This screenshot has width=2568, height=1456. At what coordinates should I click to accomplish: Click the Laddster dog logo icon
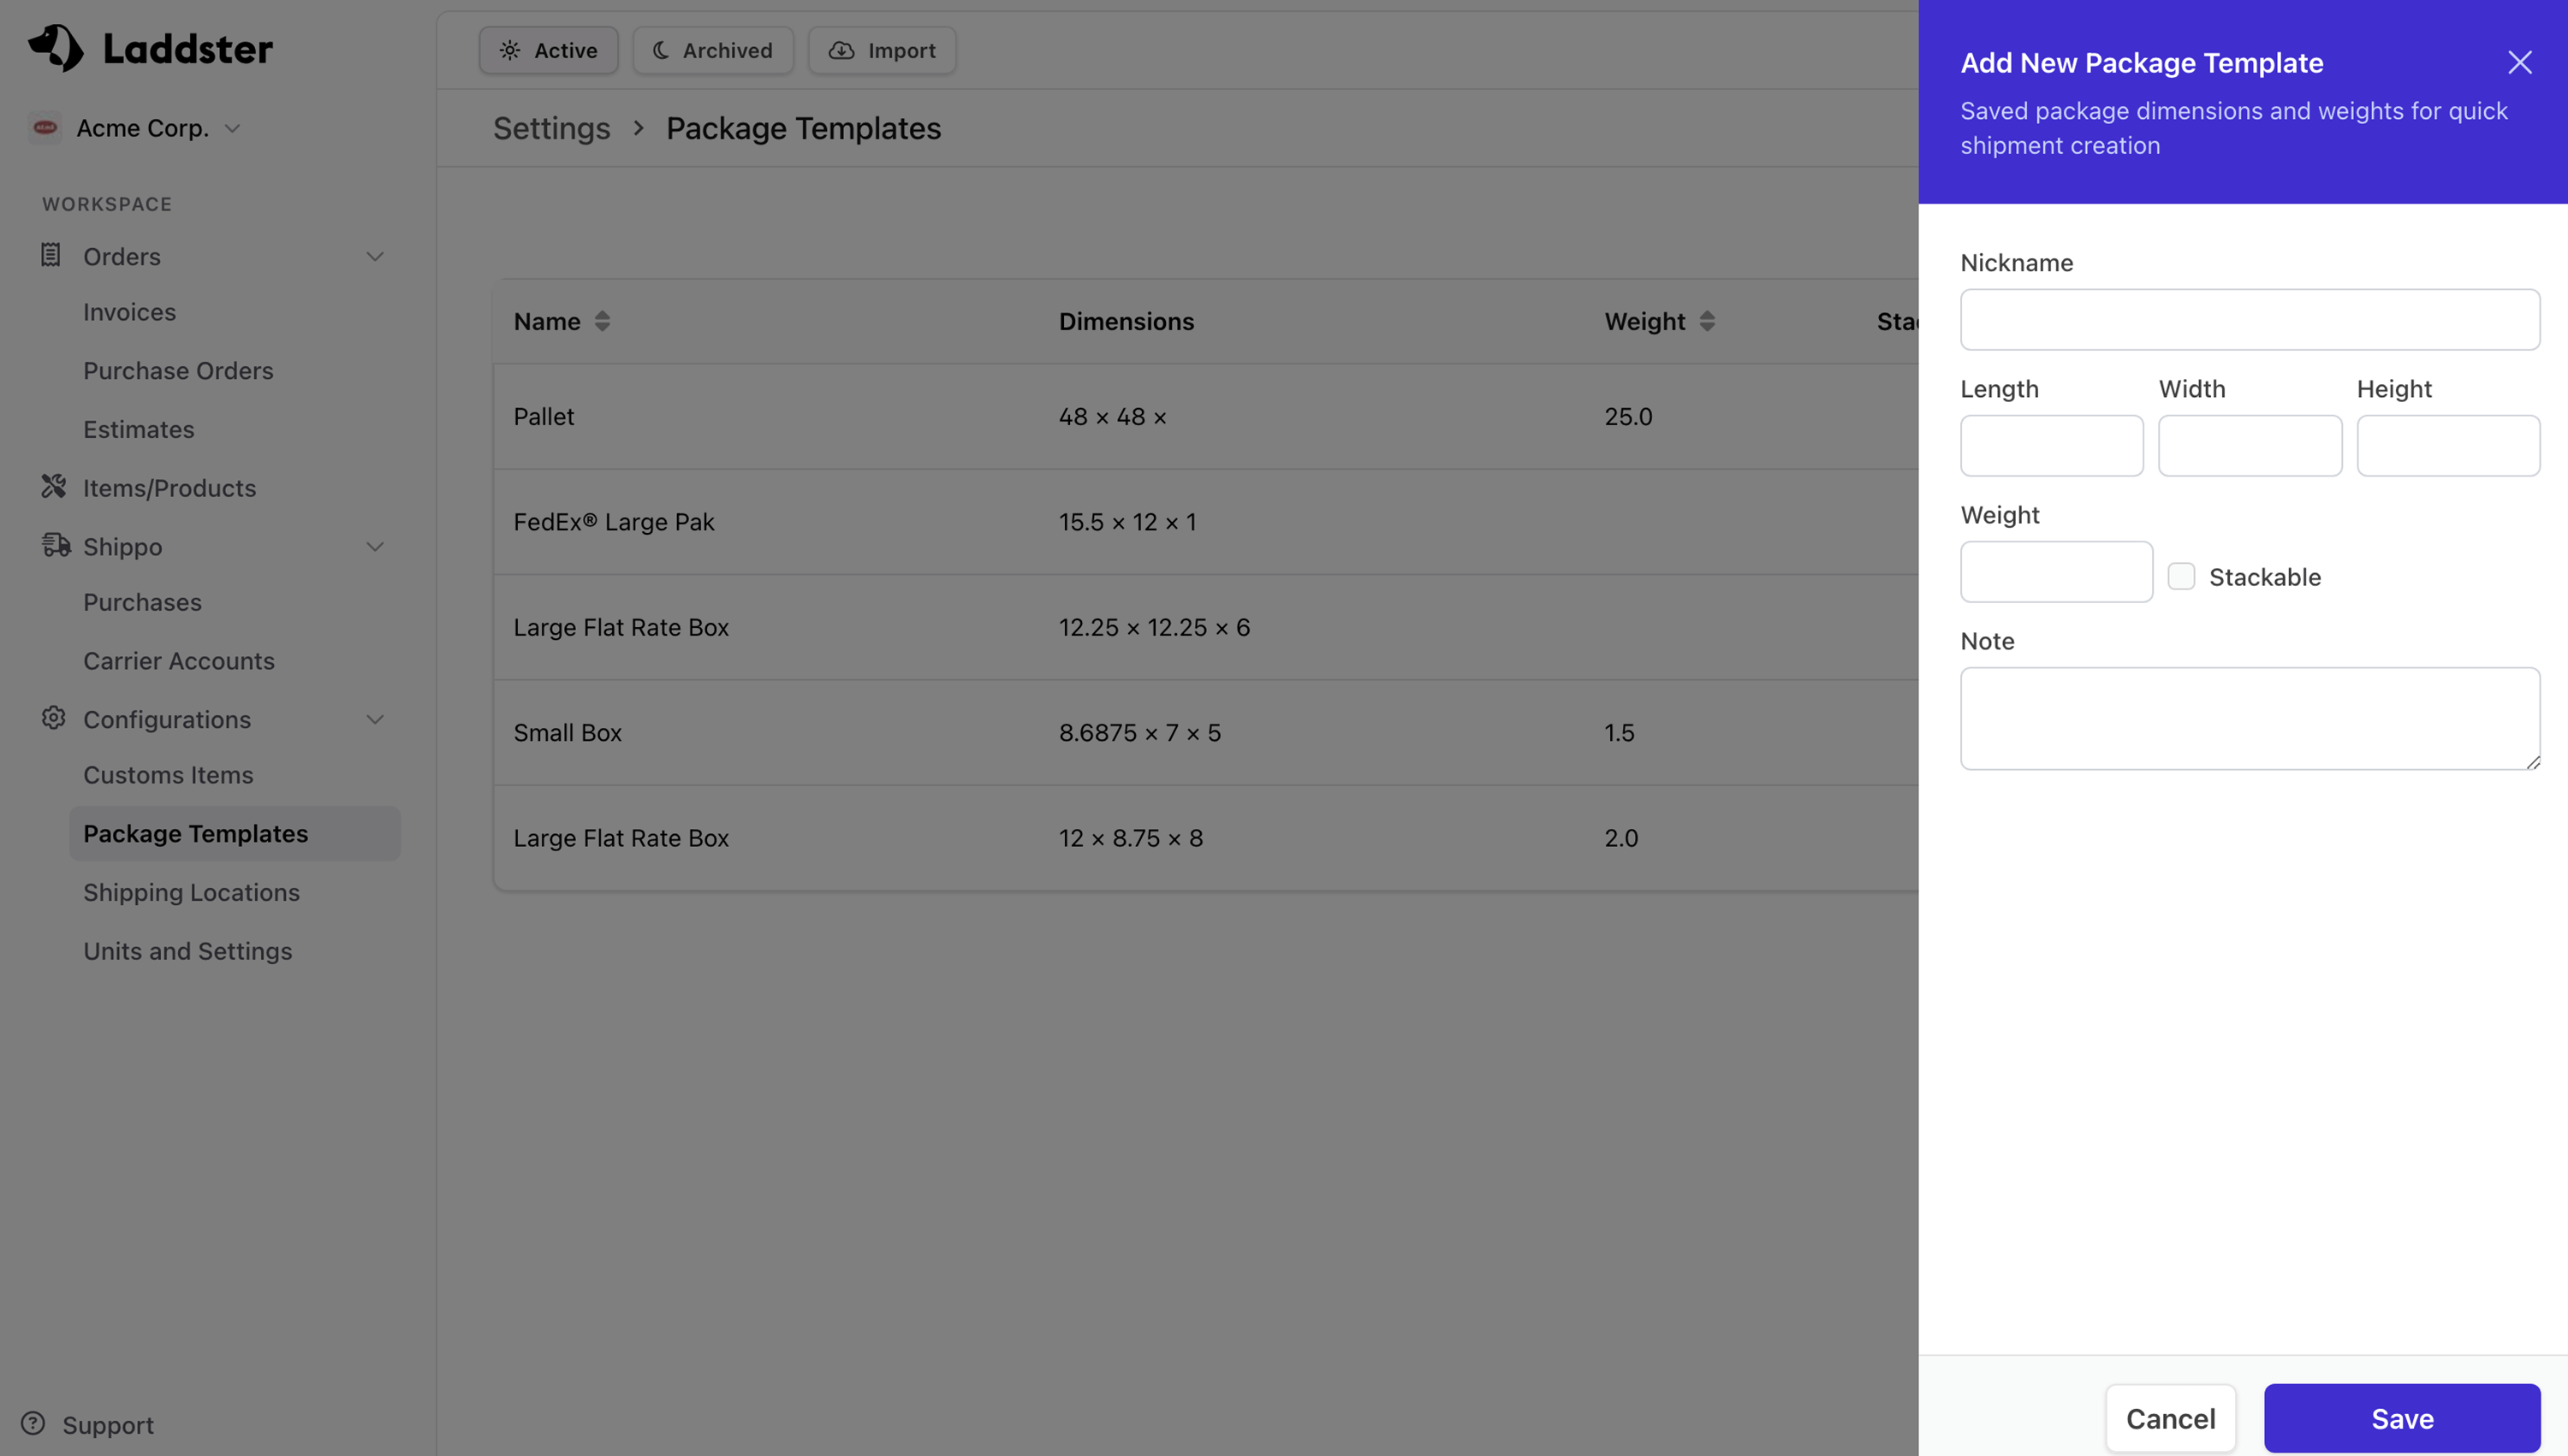[56, 48]
